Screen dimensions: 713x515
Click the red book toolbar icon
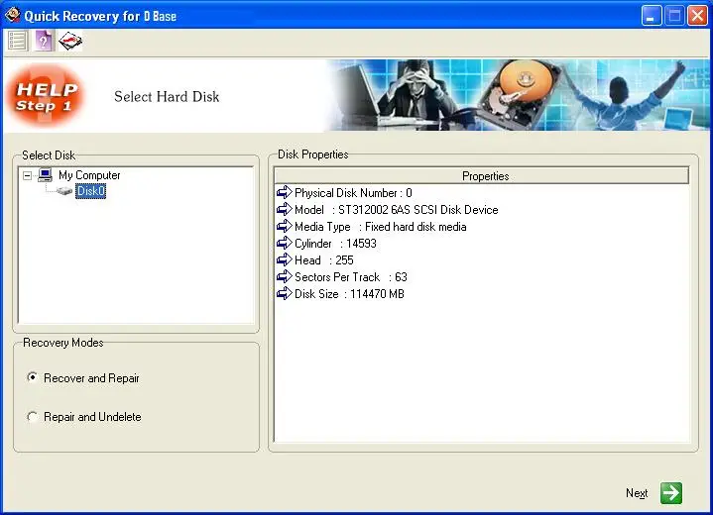[70, 42]
